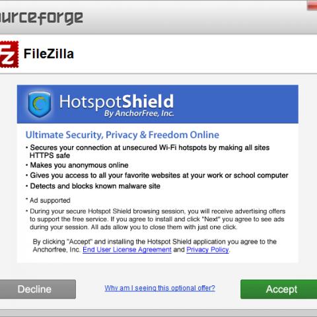Click the bullet about work or school computer
Screen dimensions: 317x317
tap(159, 176)
